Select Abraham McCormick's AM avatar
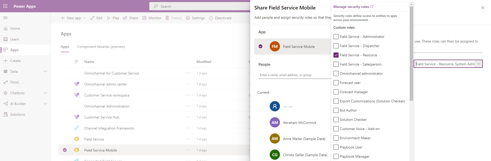This screenshot has height=161, width=491. (x=275, y=123)
